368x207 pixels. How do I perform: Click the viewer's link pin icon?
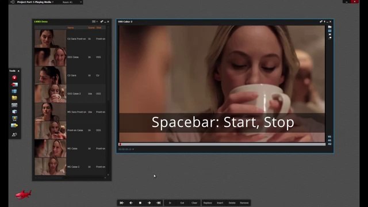coord(321,22)
